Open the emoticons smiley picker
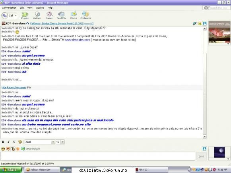231x173 pixels. click(3, 149)
